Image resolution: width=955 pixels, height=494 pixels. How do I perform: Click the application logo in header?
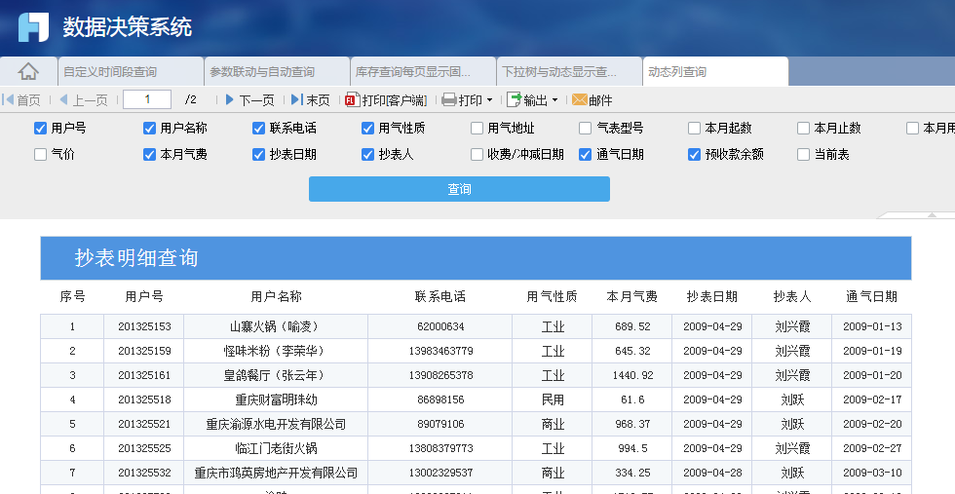[x=33, y=27]
